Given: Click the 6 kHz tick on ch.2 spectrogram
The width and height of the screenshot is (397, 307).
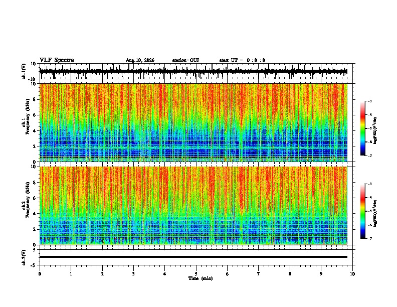Looking at the screenshot, I should click(35, 198).
